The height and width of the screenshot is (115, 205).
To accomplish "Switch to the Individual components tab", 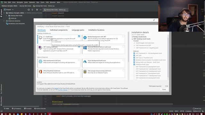I will [x=59, y=30].
